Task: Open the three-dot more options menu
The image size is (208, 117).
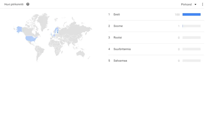Action: pyautogui.click(x=202, y=4)
